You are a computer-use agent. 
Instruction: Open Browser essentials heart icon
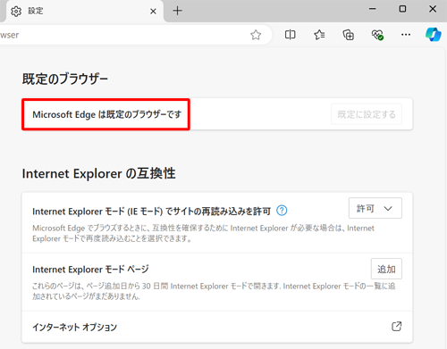377,35
